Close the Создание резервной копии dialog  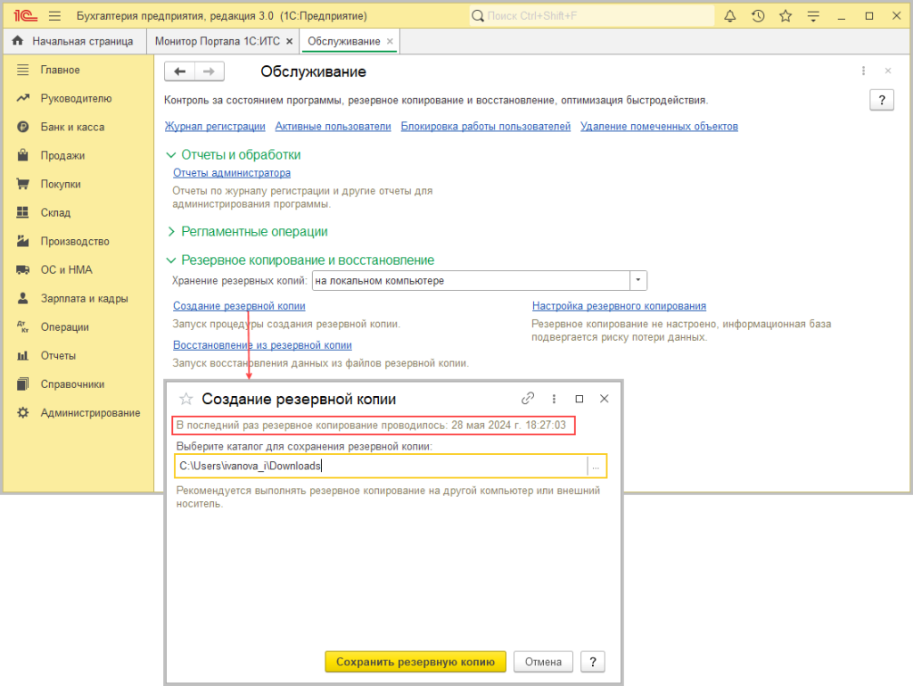pos(605,399)
